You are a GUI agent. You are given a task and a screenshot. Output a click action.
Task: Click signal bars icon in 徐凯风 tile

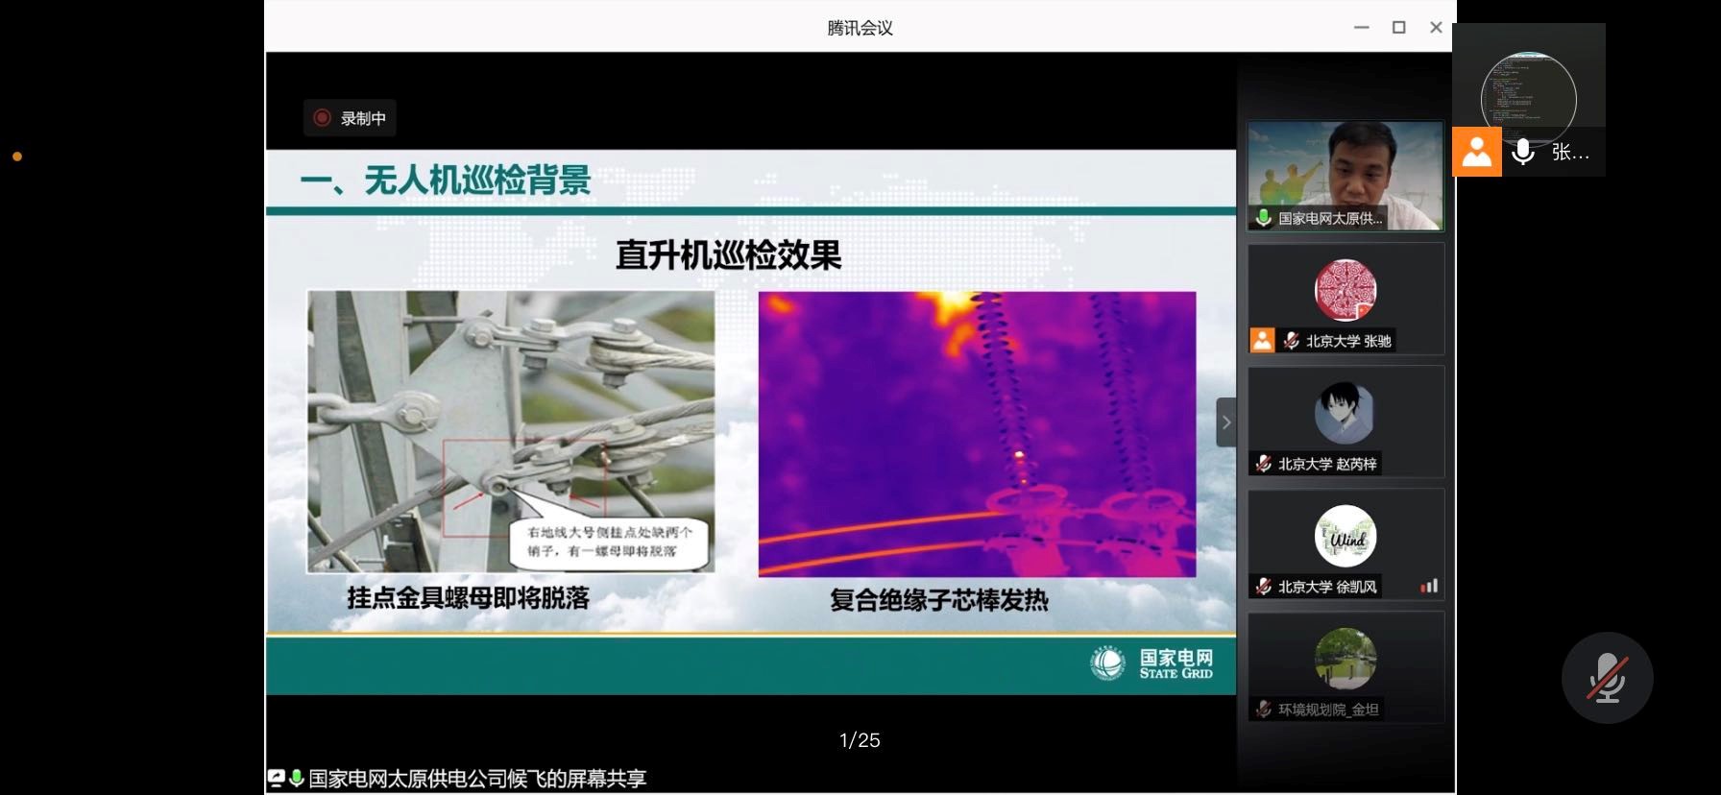coord(1429,586)
